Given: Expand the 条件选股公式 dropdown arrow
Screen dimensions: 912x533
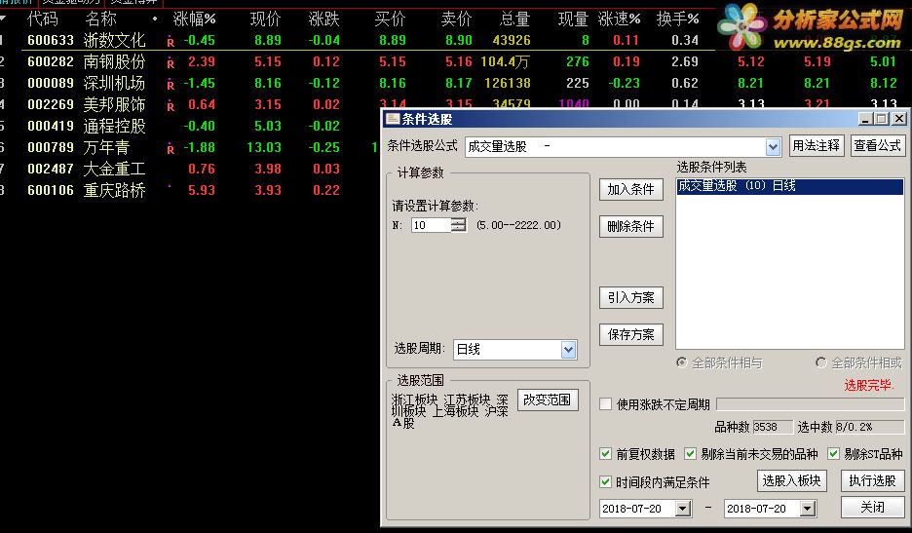Looking at the screenshot, I should pyautogui.click(x=773, y=146).
